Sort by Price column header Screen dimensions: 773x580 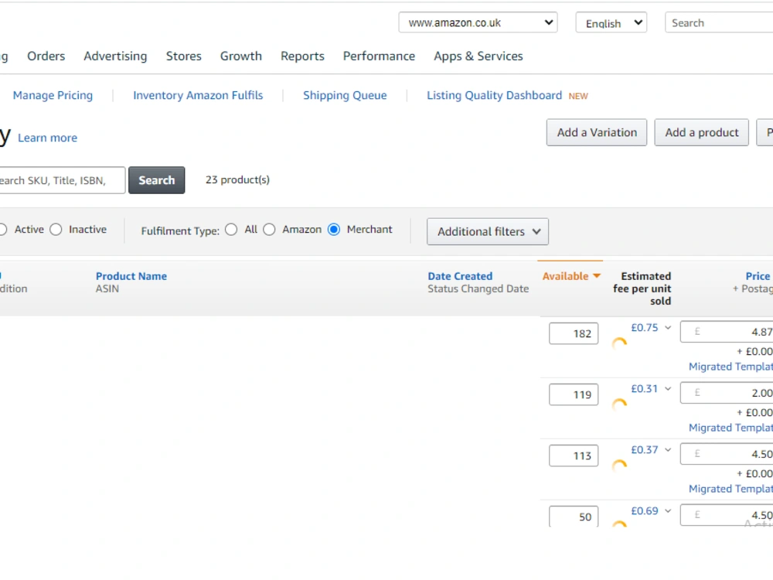(758, 276)
